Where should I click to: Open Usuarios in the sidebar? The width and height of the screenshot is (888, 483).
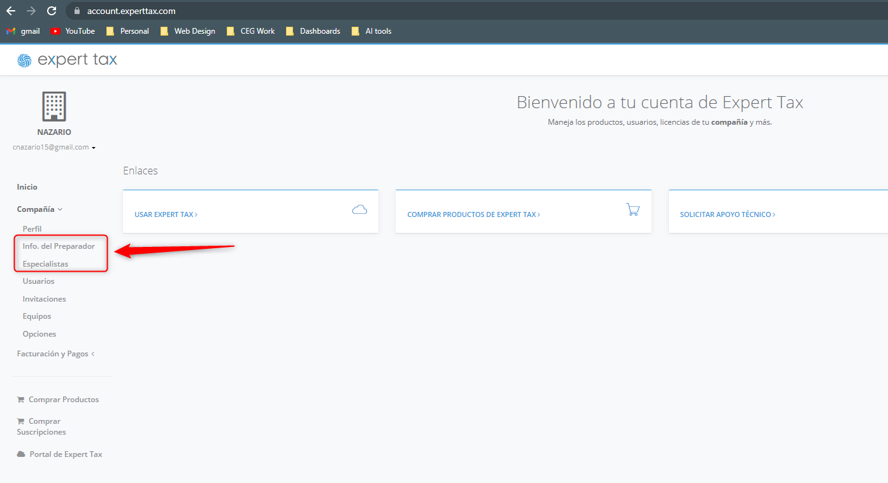tap(38, 281)
